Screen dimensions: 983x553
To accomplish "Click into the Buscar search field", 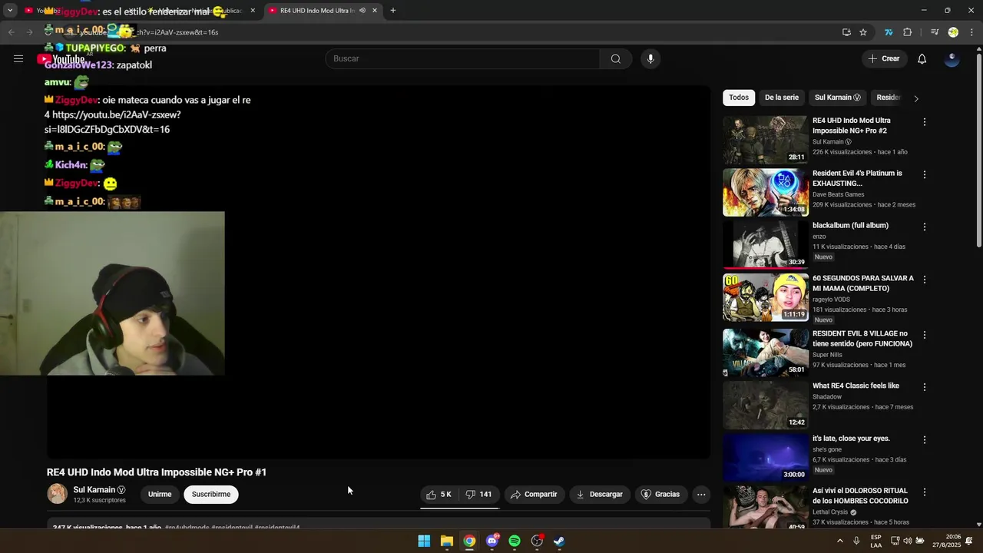I will coord(462,58).
